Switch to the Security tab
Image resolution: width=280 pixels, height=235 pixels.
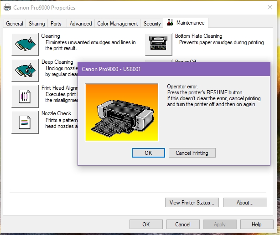(x=152, y=24)
